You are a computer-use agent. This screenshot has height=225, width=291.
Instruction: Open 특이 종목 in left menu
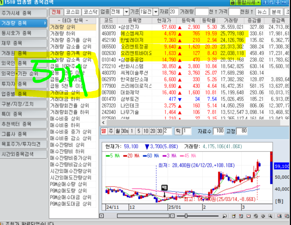point(23,114)
